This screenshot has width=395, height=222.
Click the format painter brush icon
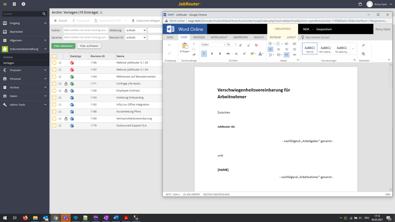pyautogui.click(x=194, y=54)
